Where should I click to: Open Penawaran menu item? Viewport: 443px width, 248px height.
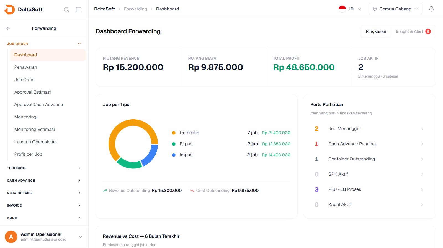coord(48,67)
